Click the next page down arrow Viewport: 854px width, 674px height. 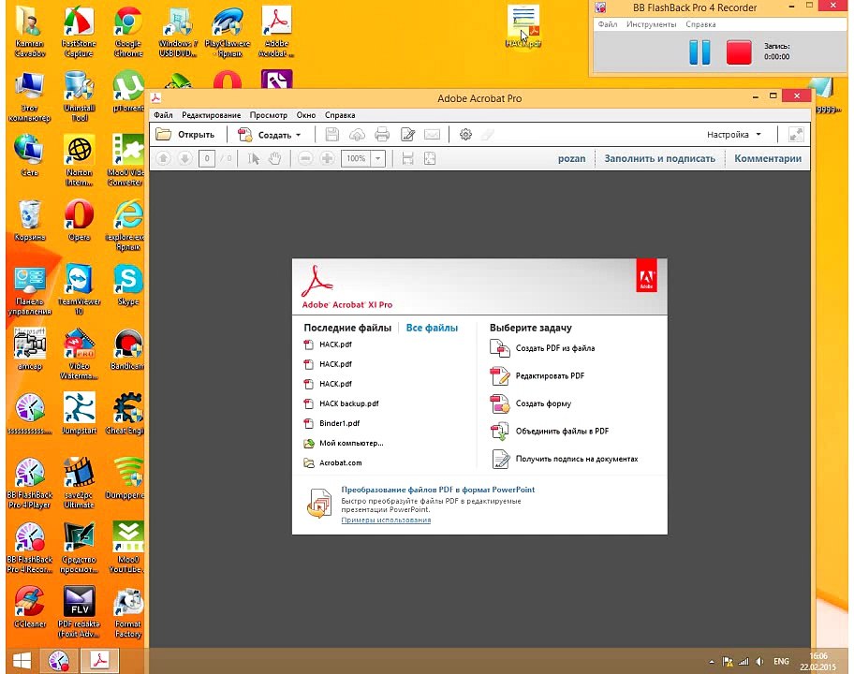coord(184,158)
